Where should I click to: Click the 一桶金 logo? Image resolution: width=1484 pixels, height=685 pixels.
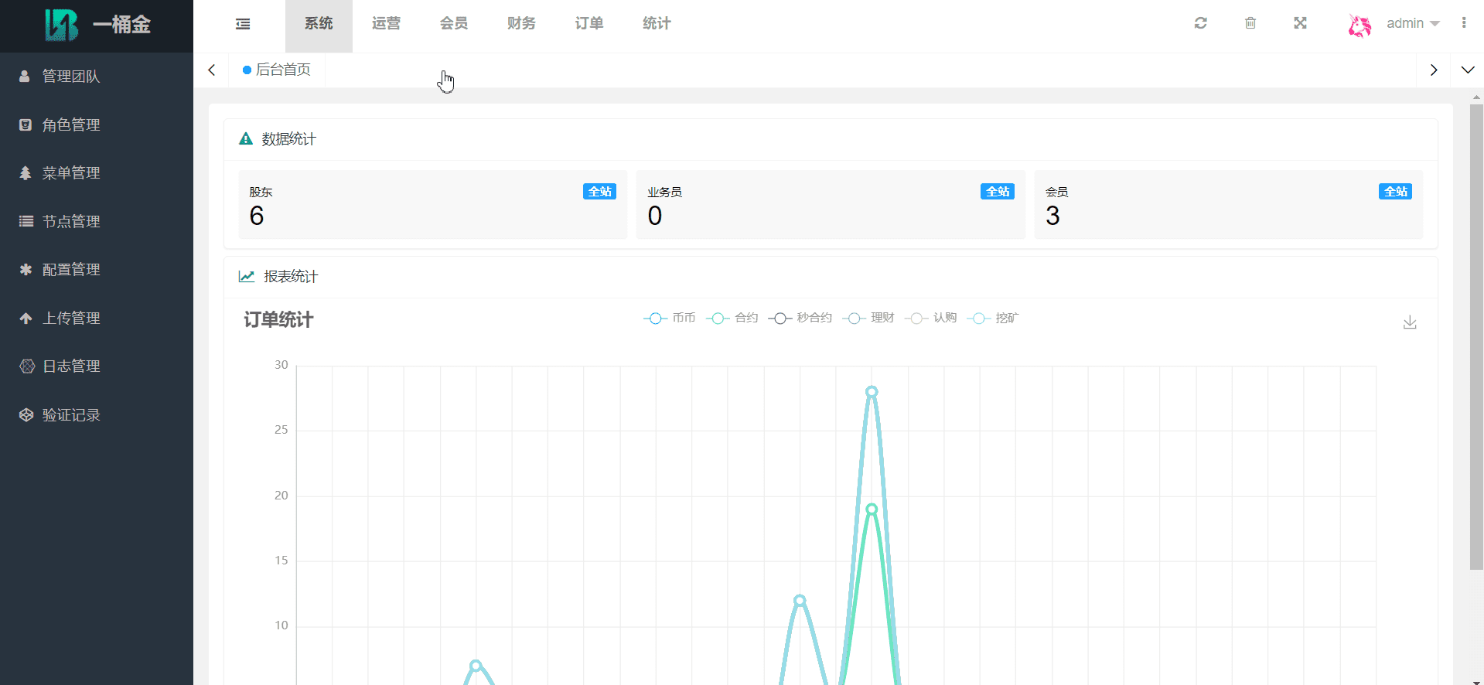click(97, 25)
